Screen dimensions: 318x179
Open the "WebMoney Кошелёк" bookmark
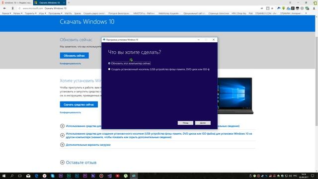click(x=169, y=13)
